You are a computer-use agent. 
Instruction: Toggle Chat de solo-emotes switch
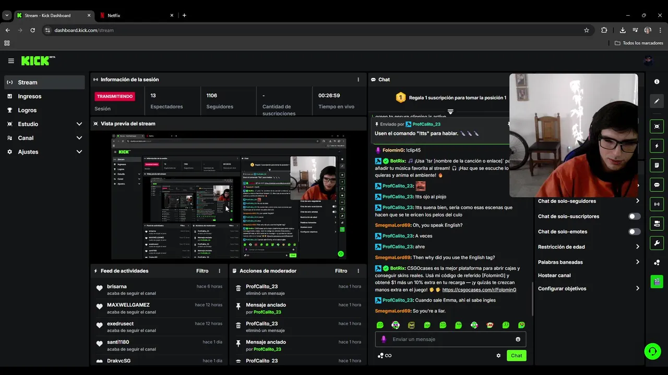point(634,232)
